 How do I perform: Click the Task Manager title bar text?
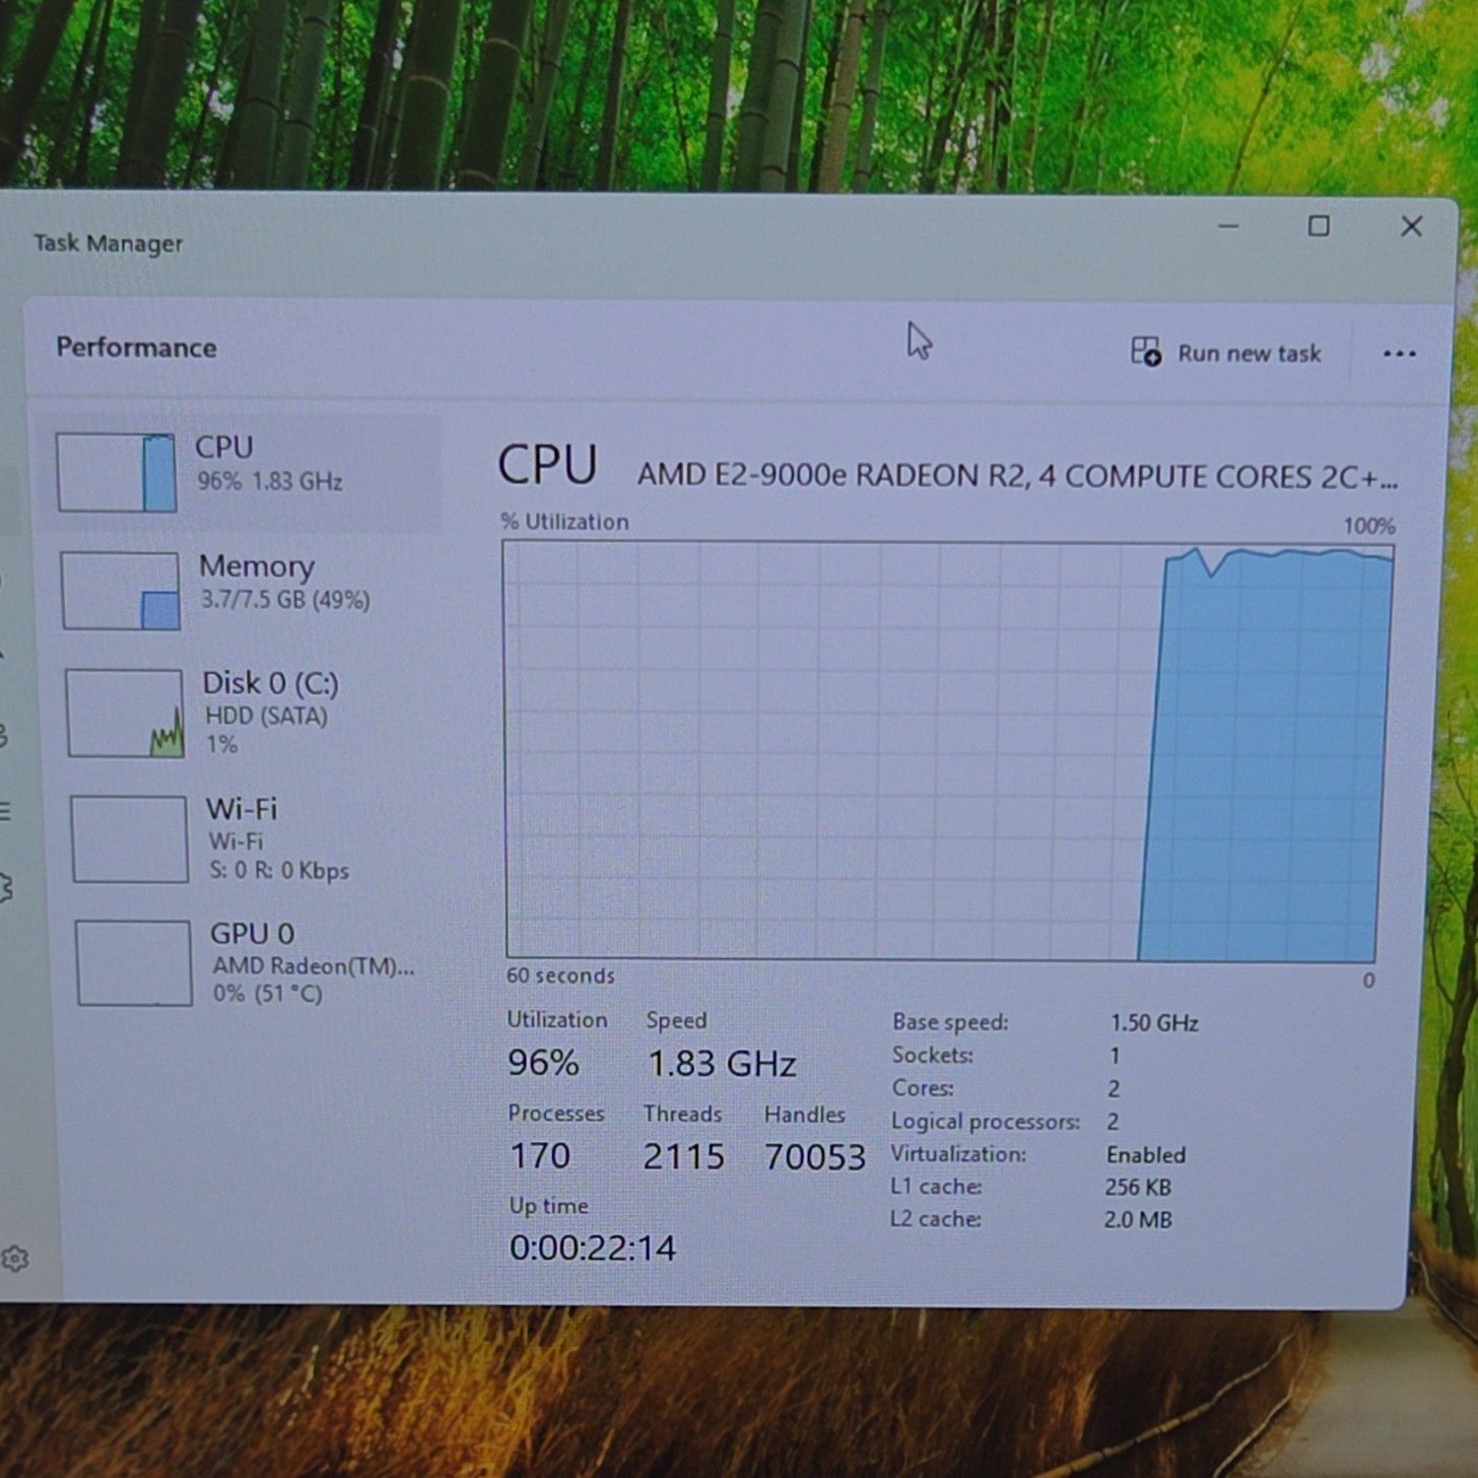108,242
